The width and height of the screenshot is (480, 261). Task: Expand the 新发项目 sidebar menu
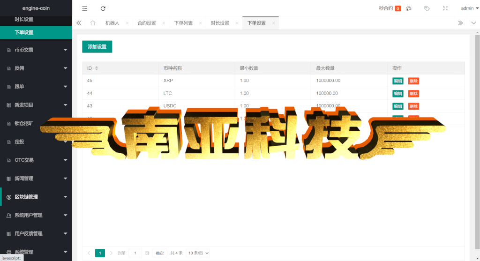pyautogui.click(x=36, y=105)
